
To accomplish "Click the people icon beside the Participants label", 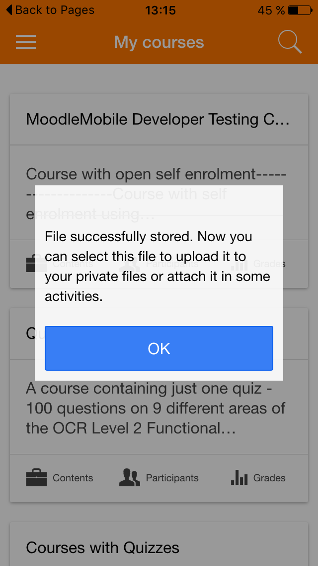I will click(130, 478).
